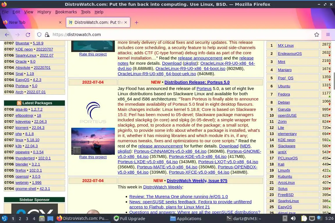The image size is (335, 223).
Task: Switch to workspace 4 in the taskbar
Action: point(34,219)
